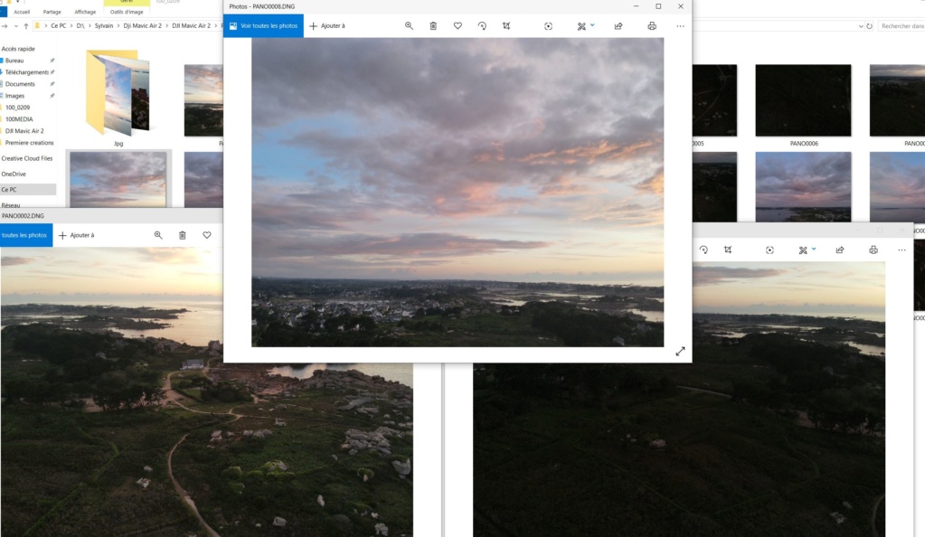Open the Affichage ribbon tab

pos(85,12)
